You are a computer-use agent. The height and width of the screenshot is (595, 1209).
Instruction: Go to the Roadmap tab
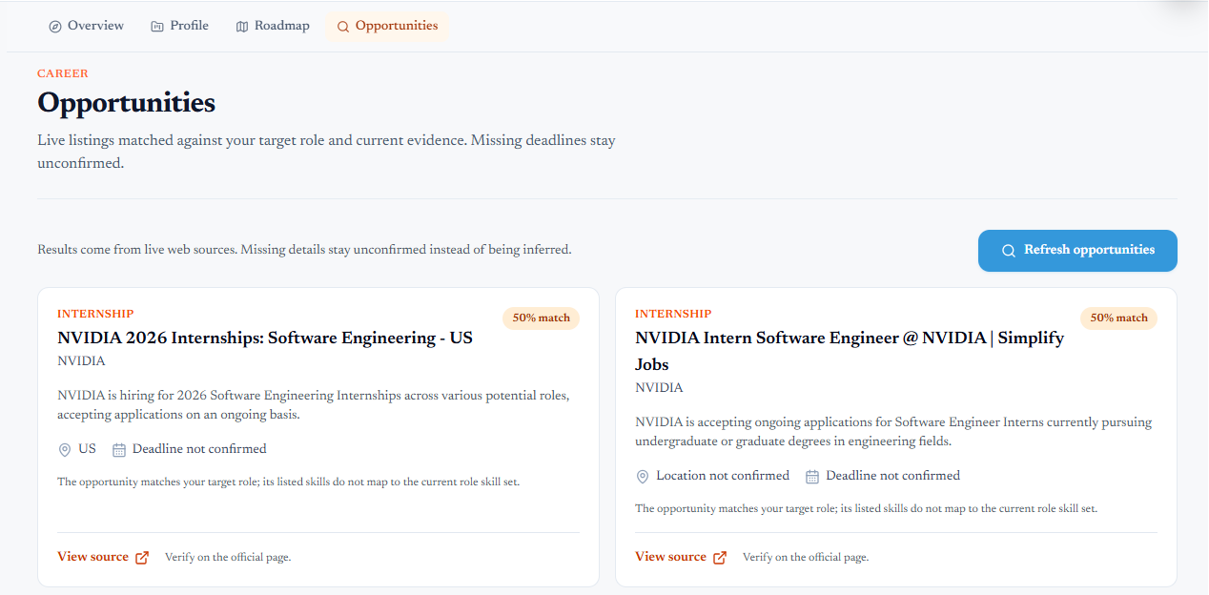(273, 26)
